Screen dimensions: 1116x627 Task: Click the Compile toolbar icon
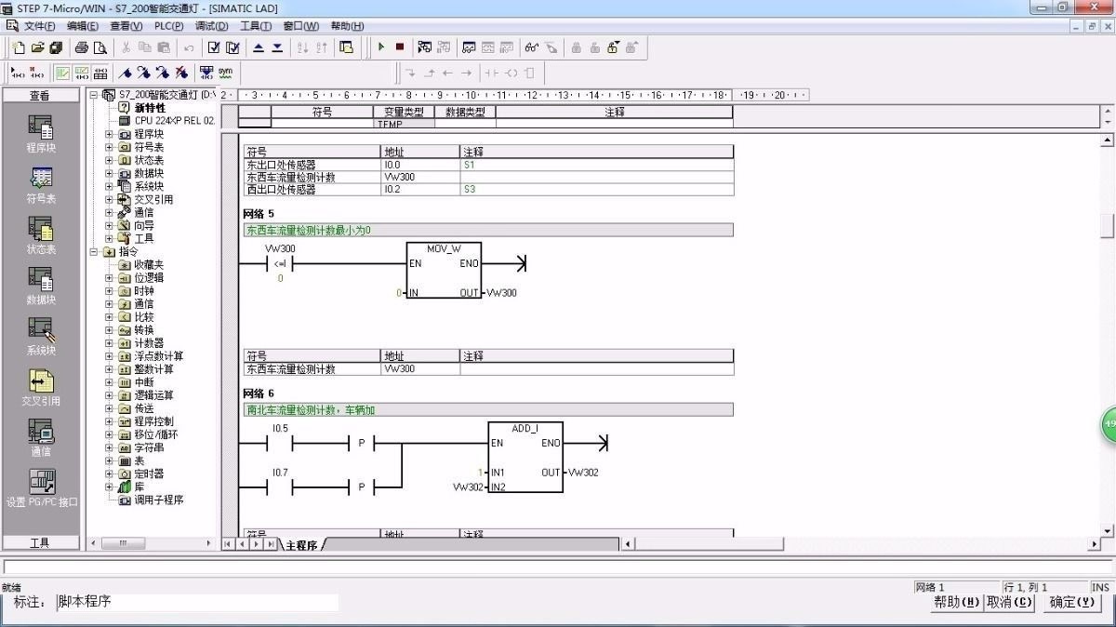point(214,47)
